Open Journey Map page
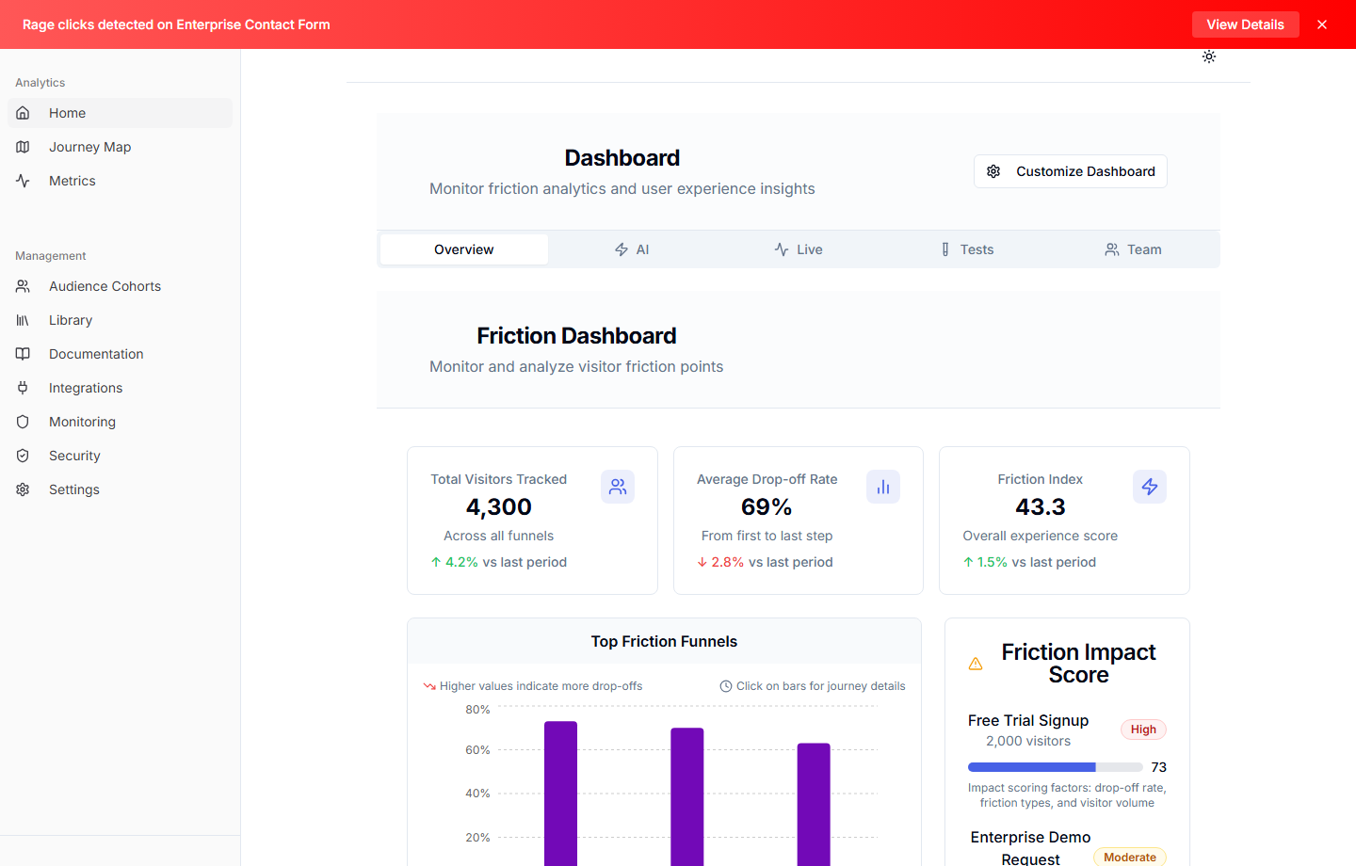Screen dimensions: 1356x866 (x=120, y=147)
